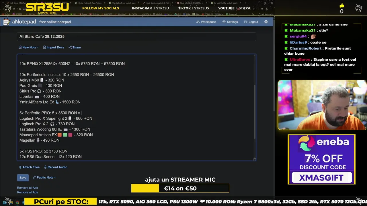Click '12x PS5 DualSense - 12x 420 RON' line
367x206 pixels.
pos(50,157)
